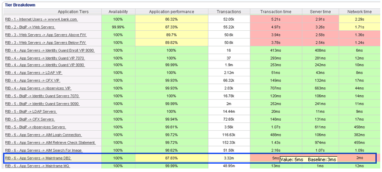Open the ribservices VIP tier link
The height and width of the screenshot is (172, 382).
[x=38, y=88]
